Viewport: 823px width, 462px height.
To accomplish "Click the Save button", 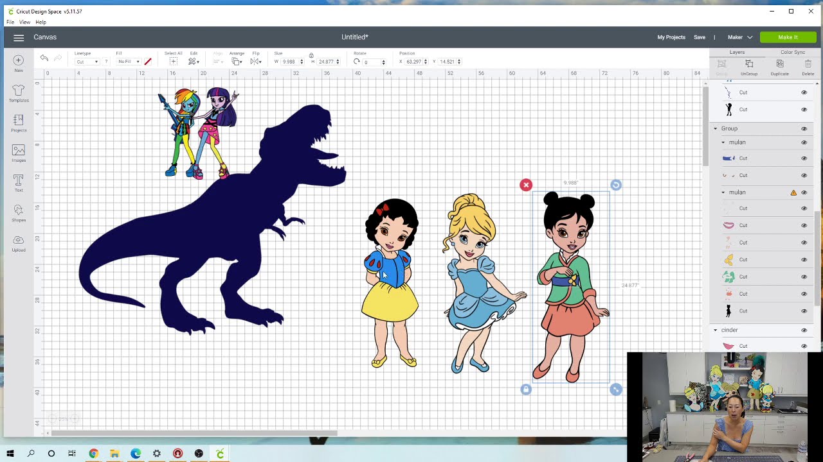I will click(700, 37).
